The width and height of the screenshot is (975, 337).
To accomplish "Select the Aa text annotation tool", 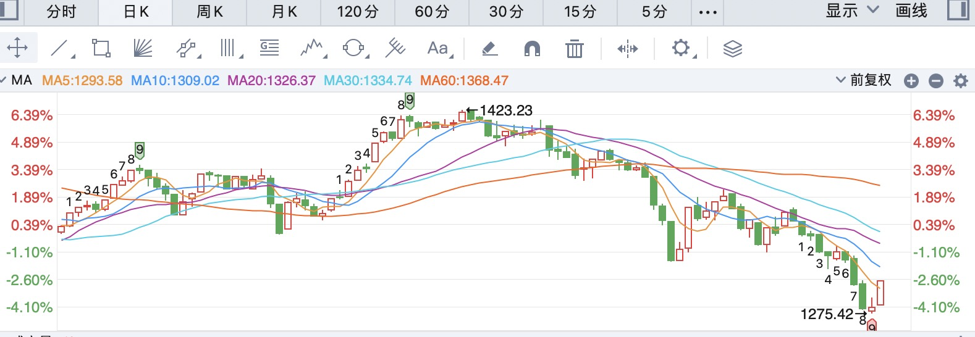I will coord(438,48).
